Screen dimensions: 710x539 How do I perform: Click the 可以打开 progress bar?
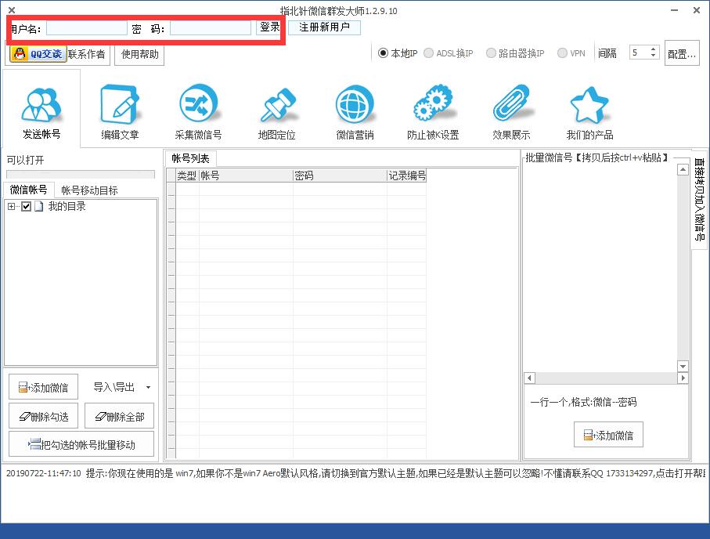(81, 174)
